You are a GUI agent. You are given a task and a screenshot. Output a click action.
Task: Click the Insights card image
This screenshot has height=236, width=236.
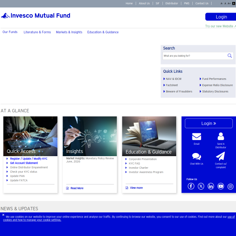click(x=90, y=136)
